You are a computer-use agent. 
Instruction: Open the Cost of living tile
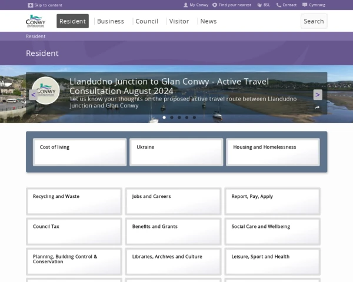(x=79, y=152)
